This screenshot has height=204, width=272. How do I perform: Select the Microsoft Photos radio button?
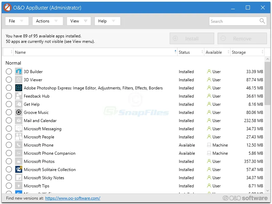coord(9,161)
